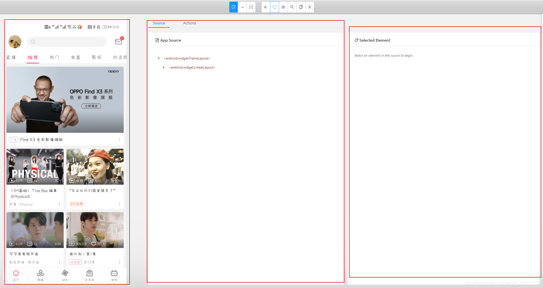Refresh the source and screenshot
The height and width of the screenshot is (288, 543).
[x=275, y=7]
